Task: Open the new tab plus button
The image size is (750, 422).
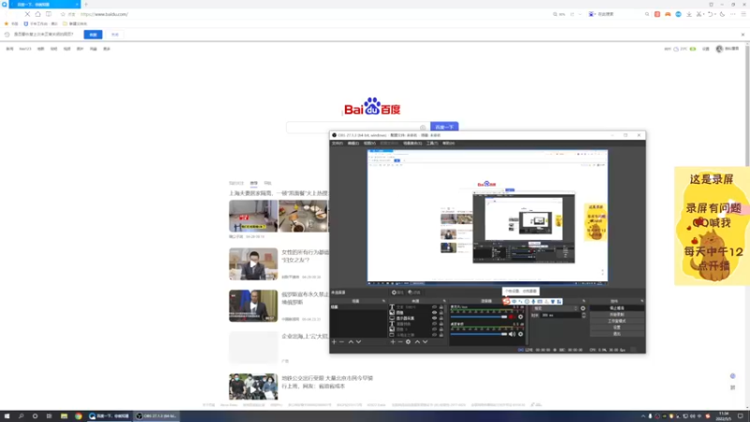Action: pos(86,5)
